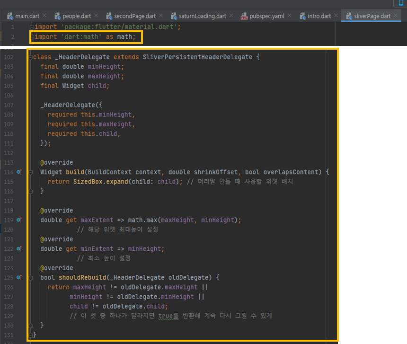Click minExtent getter name on line 122

click(x=97, y=249)
